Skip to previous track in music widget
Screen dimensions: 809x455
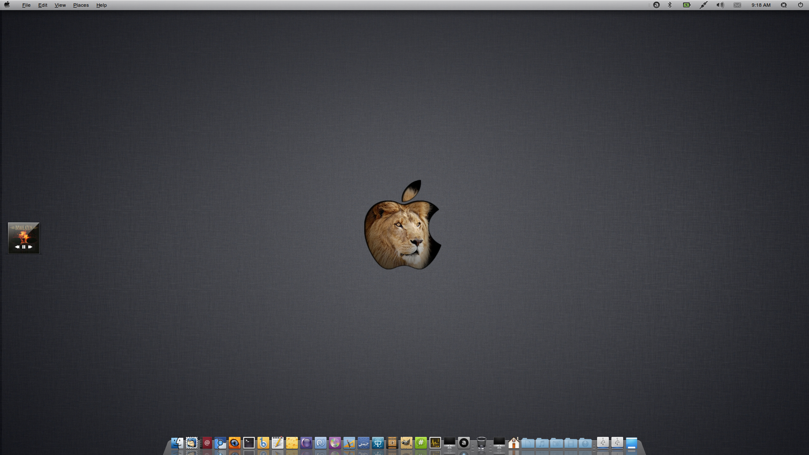(17, 247)
